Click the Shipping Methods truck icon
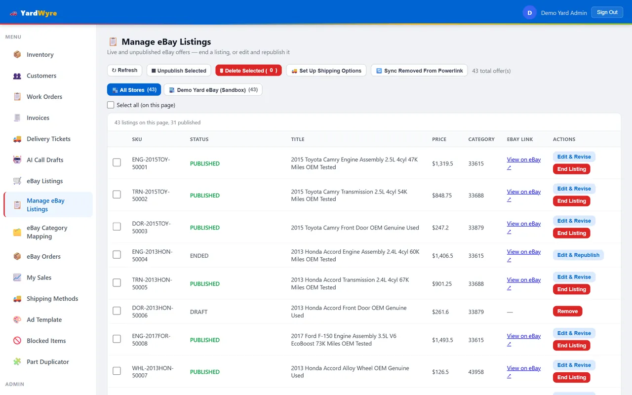This screenshot has width=632, height=395. tap(17, 299)
